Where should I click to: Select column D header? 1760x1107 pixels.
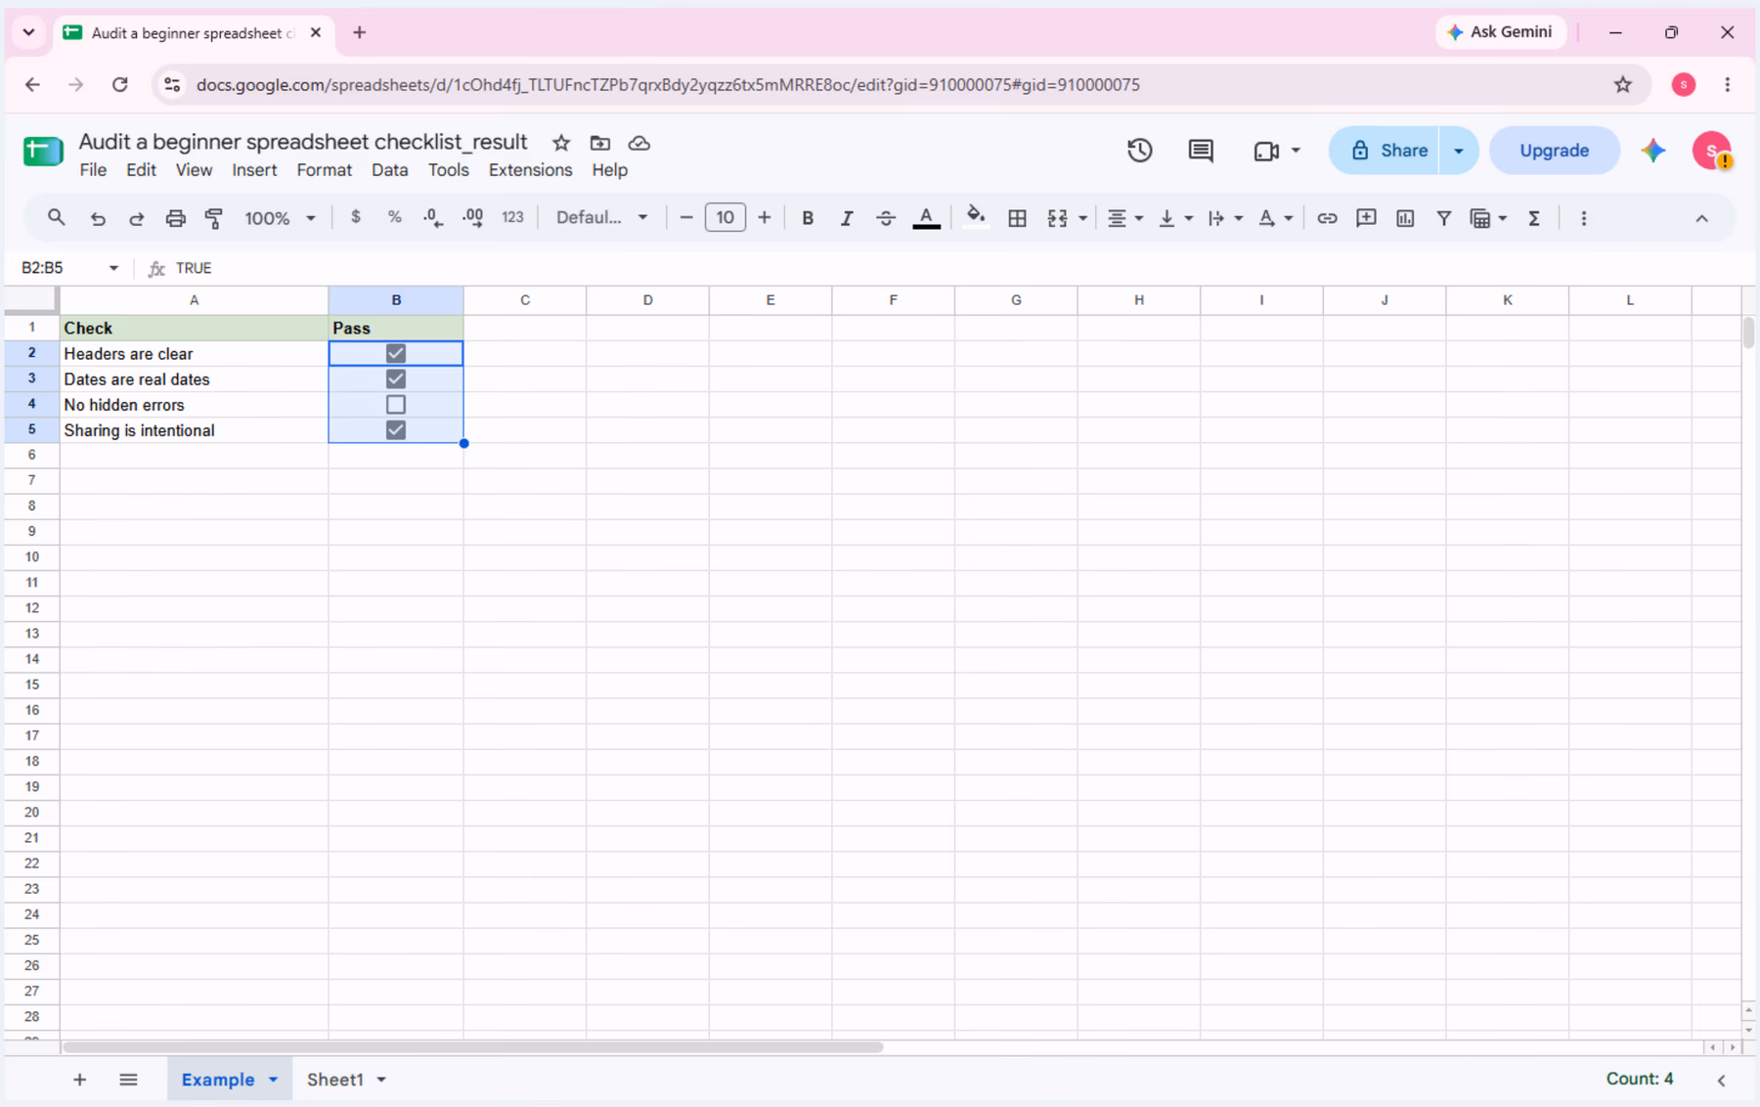pyautogui.click(x=647, y=300)
